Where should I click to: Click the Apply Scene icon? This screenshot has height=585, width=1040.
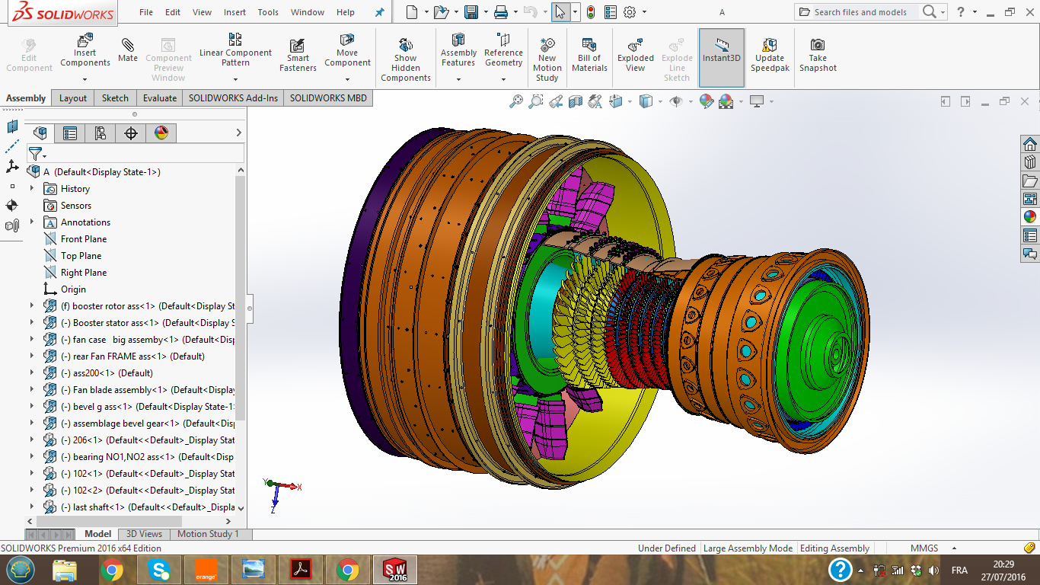tap(726, 101)
